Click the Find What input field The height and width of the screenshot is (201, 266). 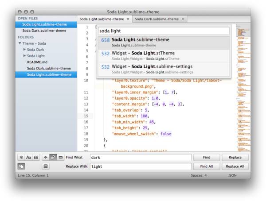tap(141, 158)
